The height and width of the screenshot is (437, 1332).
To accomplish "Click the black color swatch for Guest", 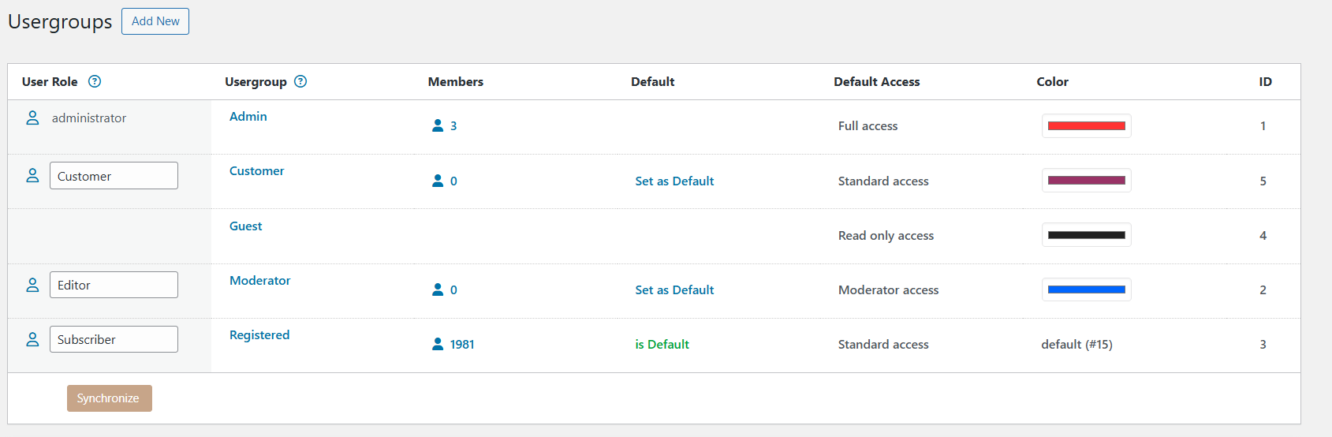I will click(x=1086, y=235).
